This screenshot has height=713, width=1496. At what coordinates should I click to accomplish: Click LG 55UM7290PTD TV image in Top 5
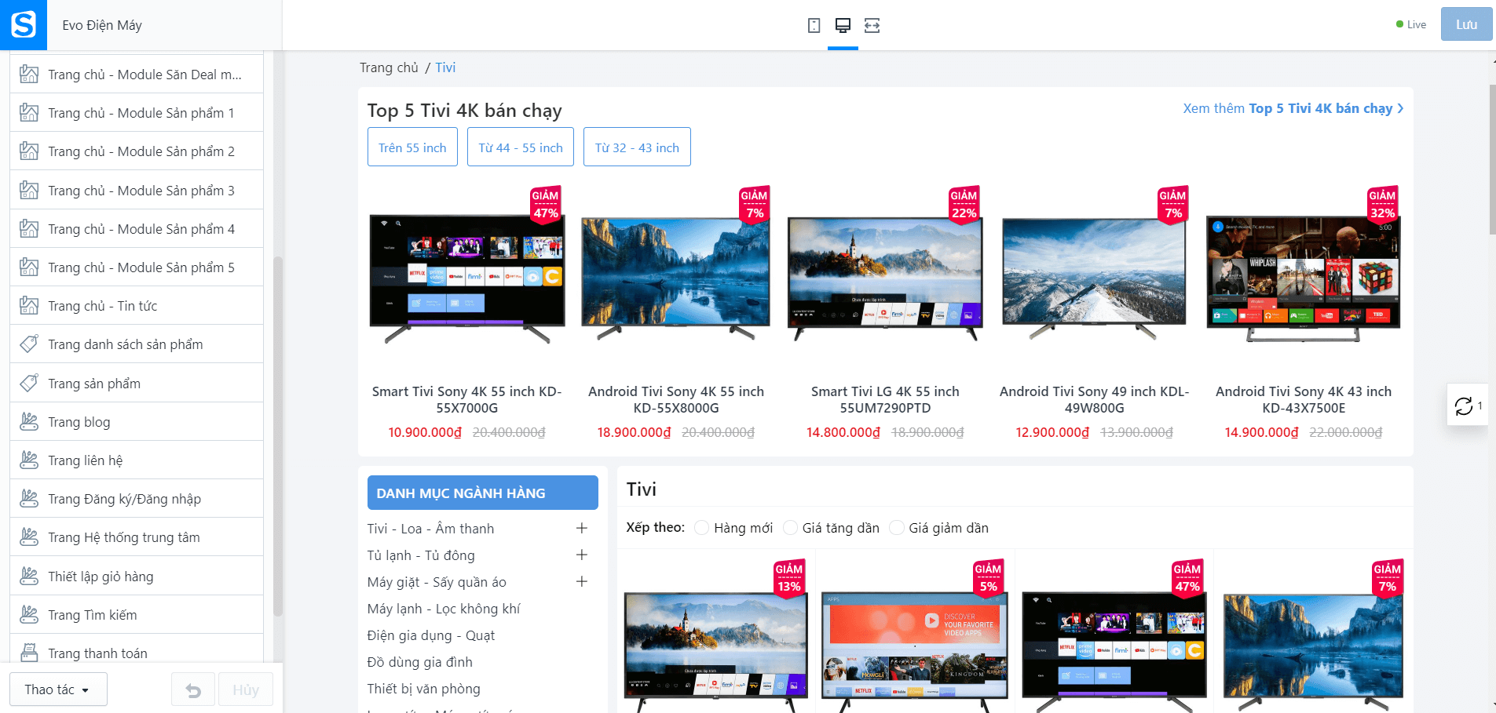coord(885,278)
